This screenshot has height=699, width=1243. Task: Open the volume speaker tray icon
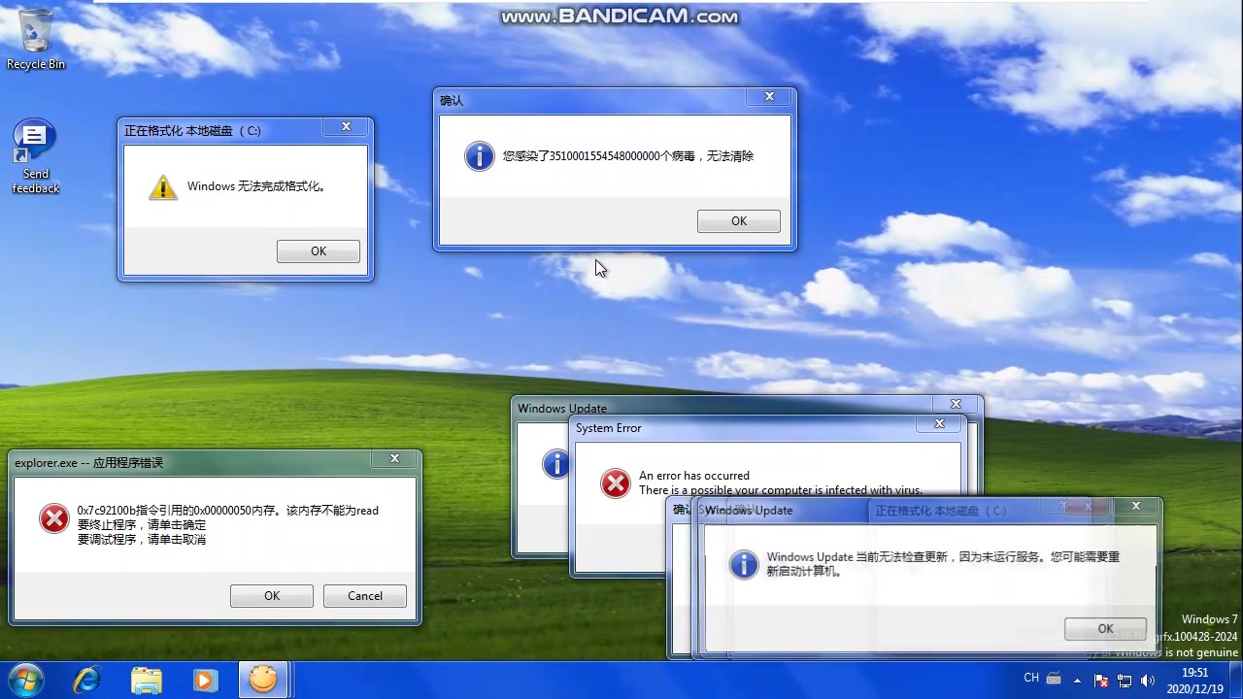1148,681
